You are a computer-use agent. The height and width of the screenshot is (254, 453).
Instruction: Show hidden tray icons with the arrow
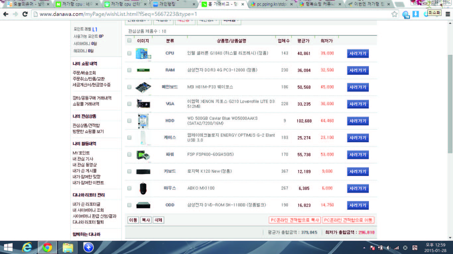[x=365, y=248]
